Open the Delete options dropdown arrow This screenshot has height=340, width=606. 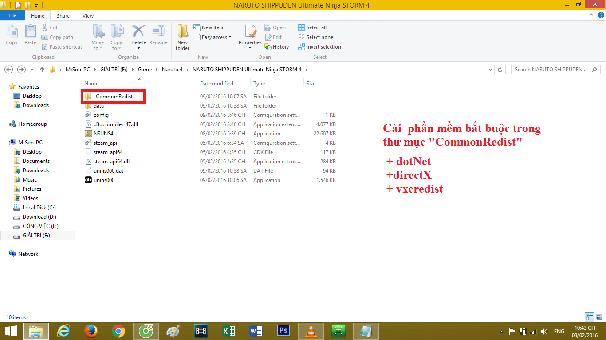click(x=138, y=48)
